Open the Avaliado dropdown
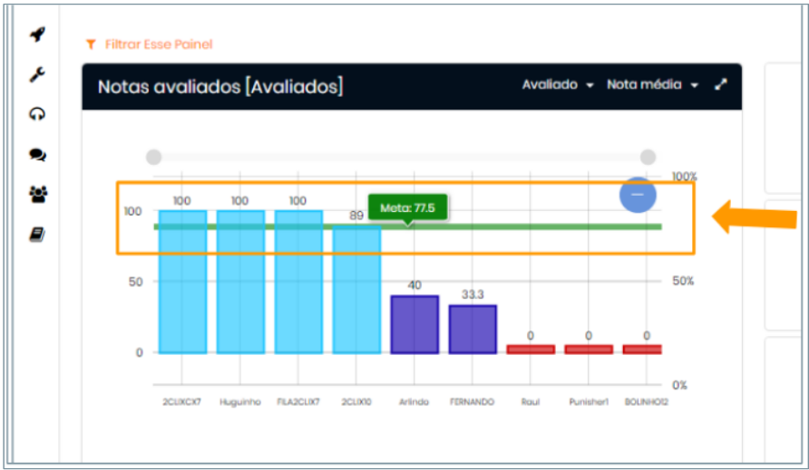 coord(557,85)
